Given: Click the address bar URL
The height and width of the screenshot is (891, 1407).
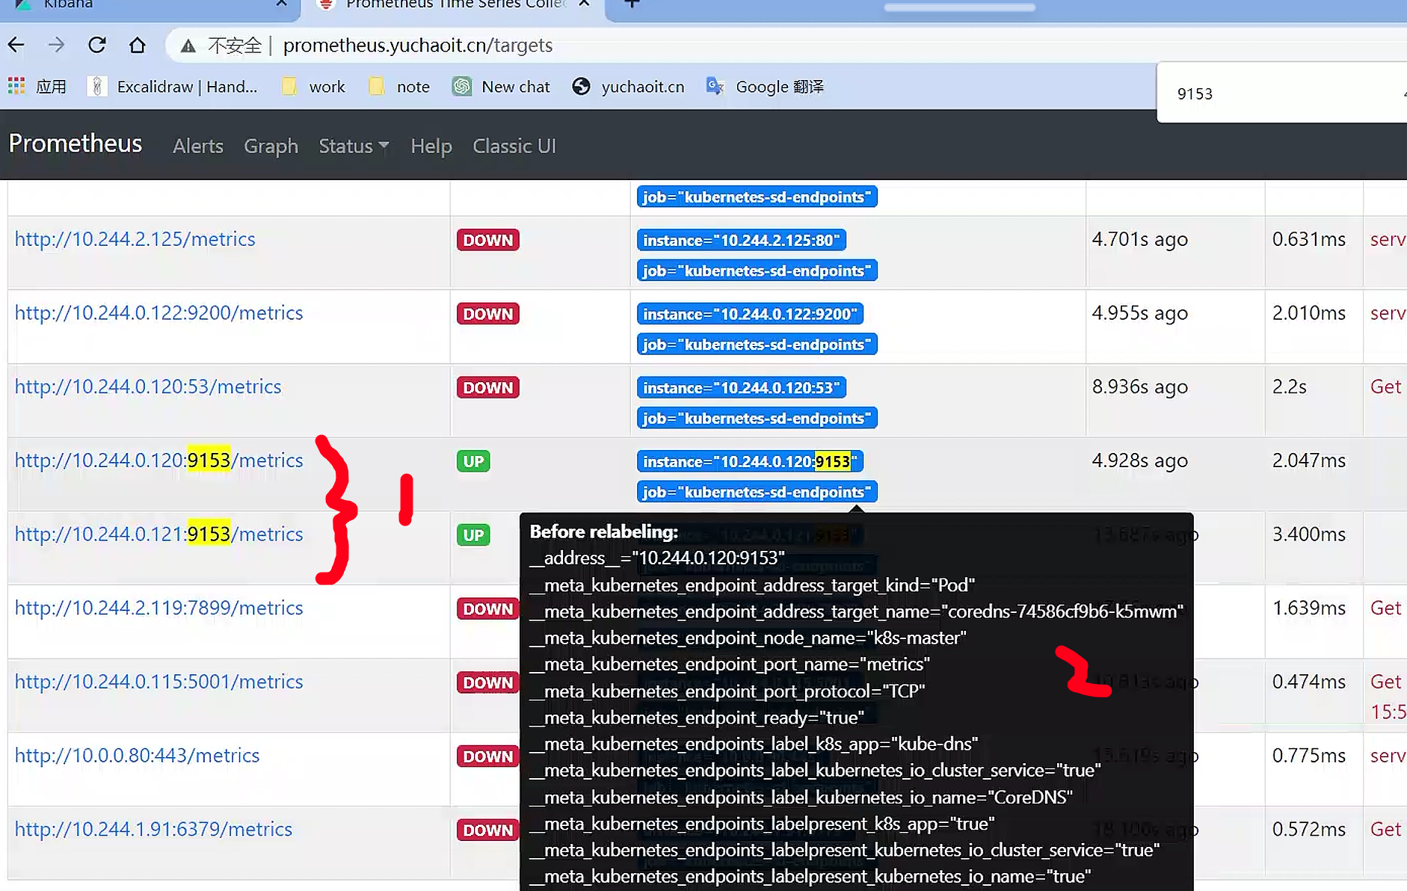Looking at the screenshot, I should 417,46.
